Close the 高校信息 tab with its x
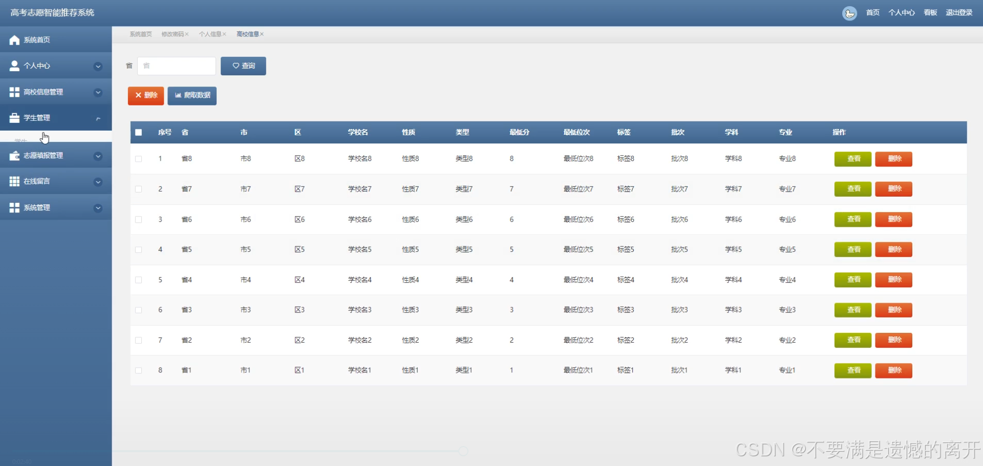983x466 pixels. click(x=262, y=34)
